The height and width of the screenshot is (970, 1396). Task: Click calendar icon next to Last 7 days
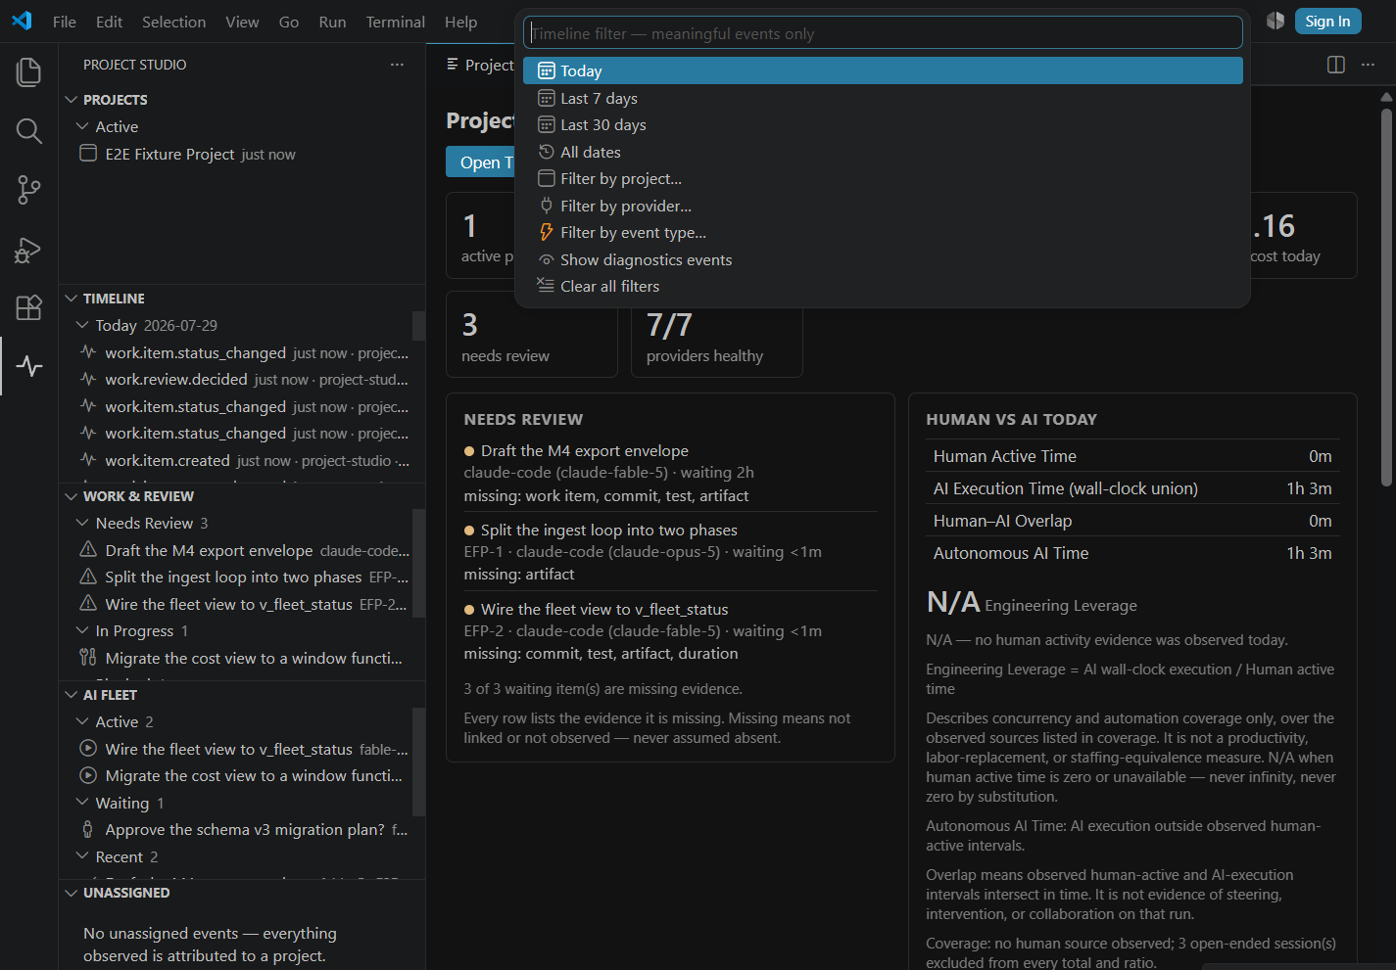point(547,98)
